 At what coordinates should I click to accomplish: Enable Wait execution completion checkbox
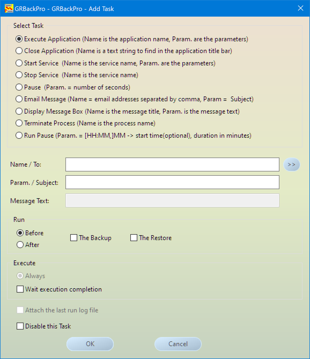(x=20, y=289)
